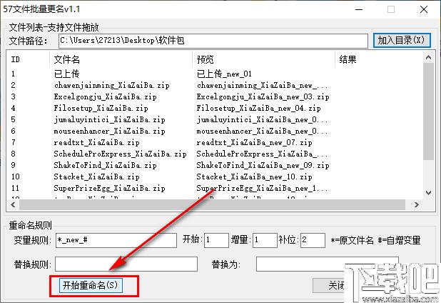Viewport: 441px width, 303px height.
Task: Minimize the 57文件批量更名 window
Action: (x=359, y=9)
